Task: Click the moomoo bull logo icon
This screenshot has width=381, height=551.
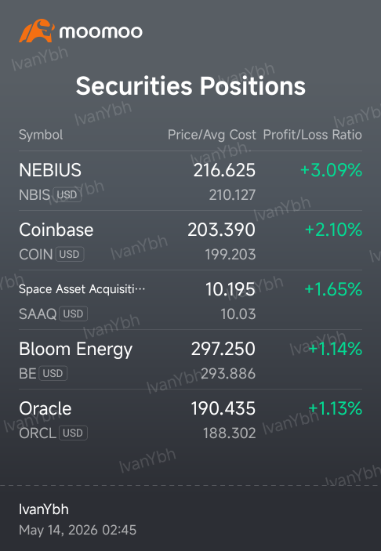Action: pos(37,31)
